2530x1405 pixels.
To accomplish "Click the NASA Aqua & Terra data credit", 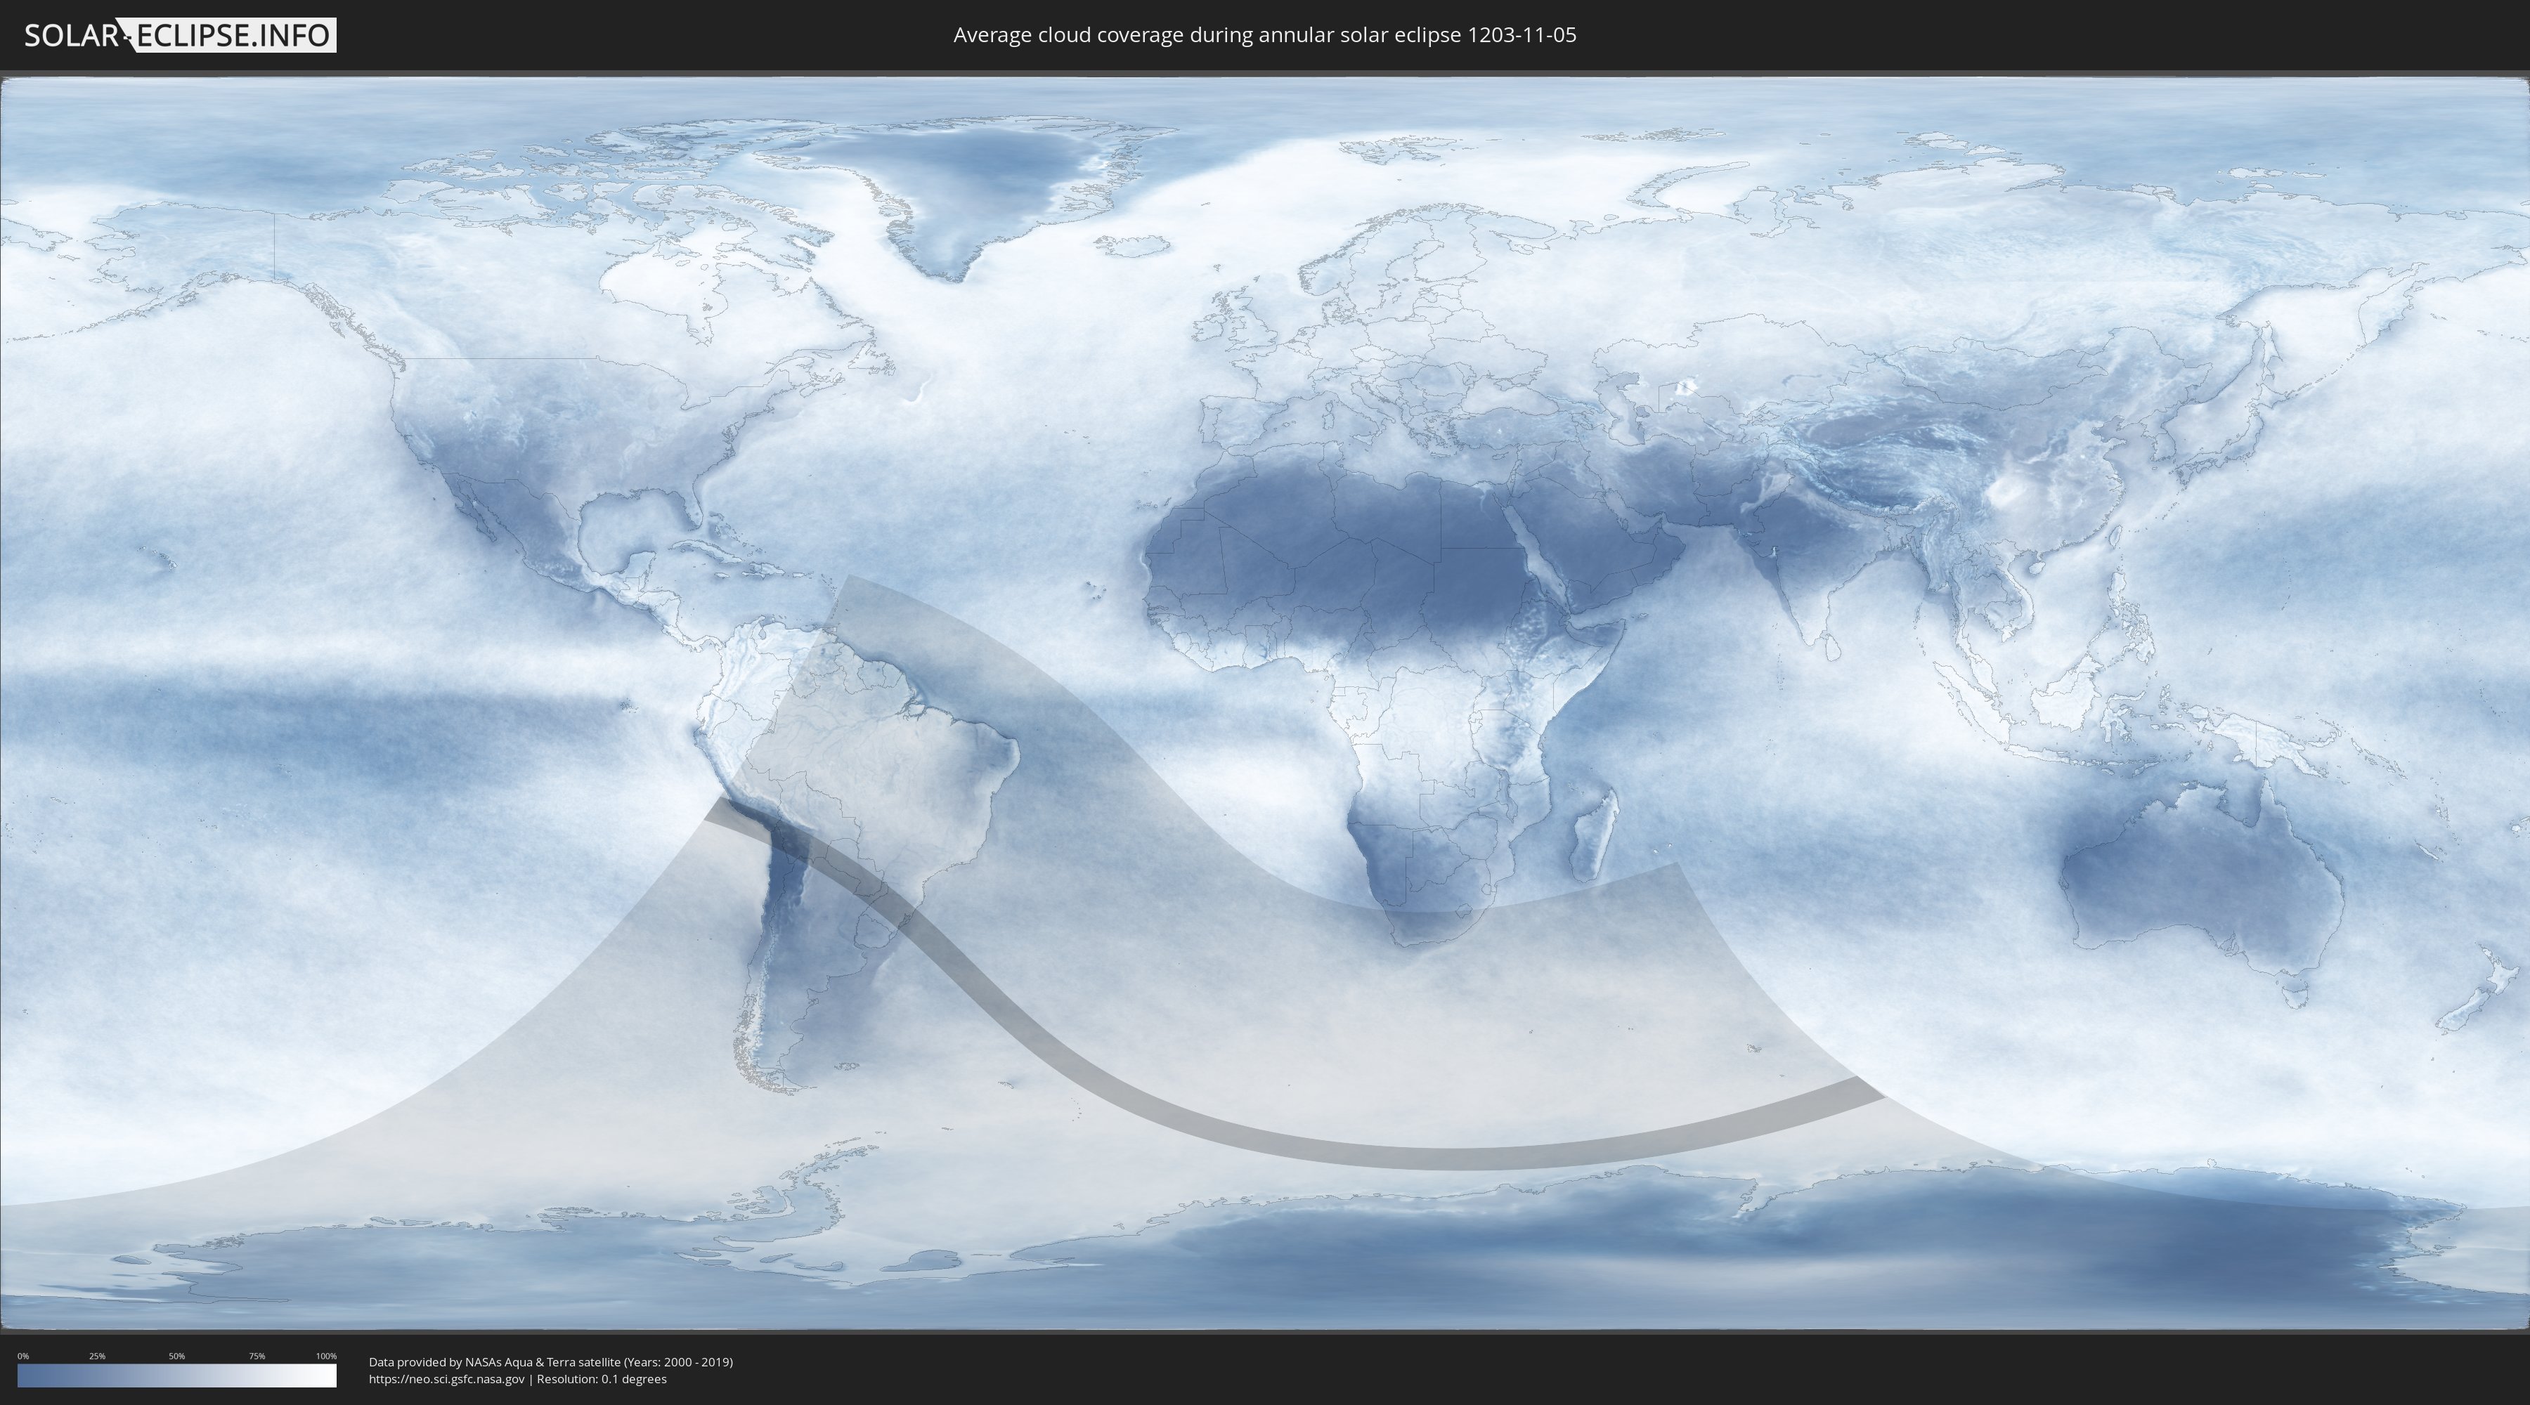I will [x=550, y=1362].
